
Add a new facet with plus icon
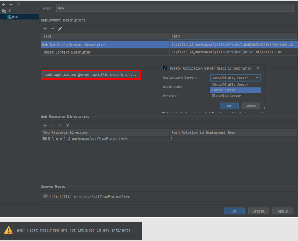click(4, 4)
